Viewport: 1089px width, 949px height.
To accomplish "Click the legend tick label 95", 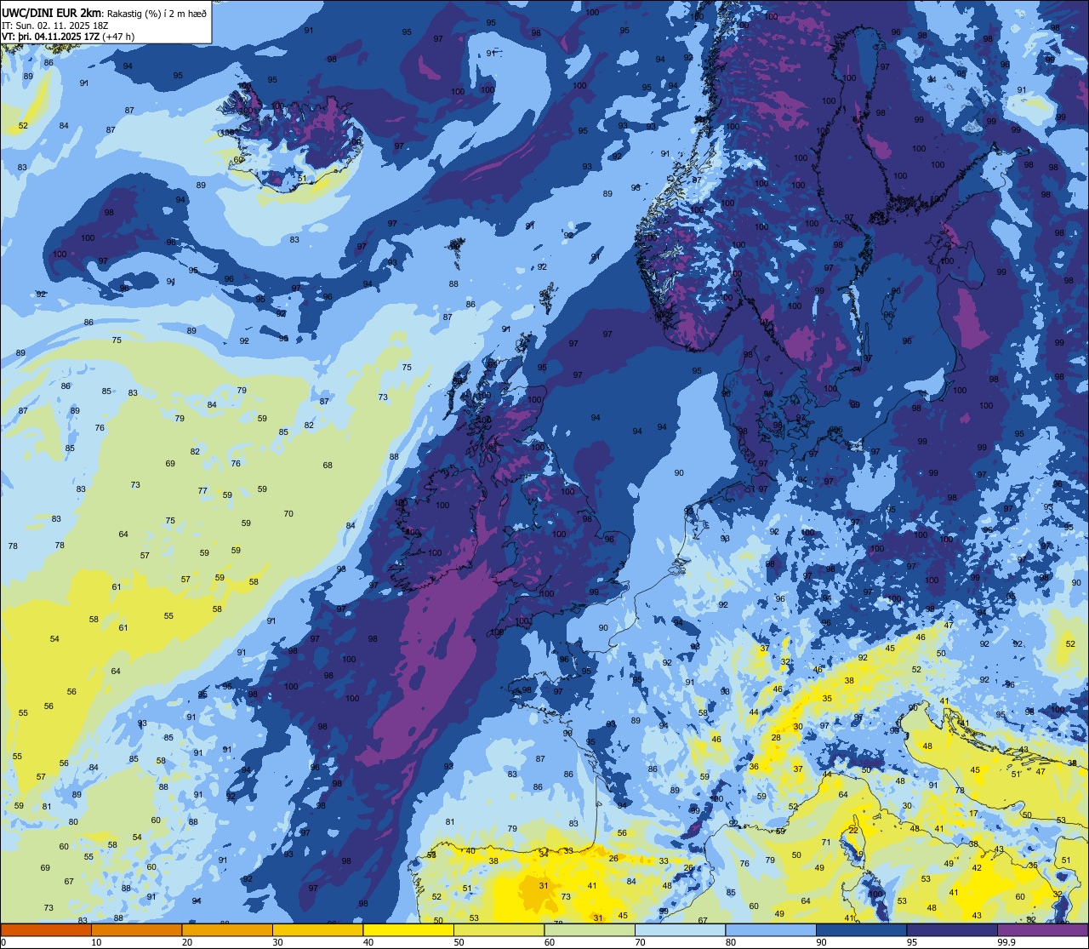I will (912, 942).
